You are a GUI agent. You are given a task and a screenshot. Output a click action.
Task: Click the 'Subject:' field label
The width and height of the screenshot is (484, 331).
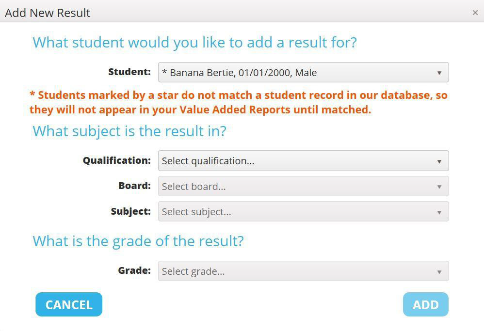[x=131, y=211]
